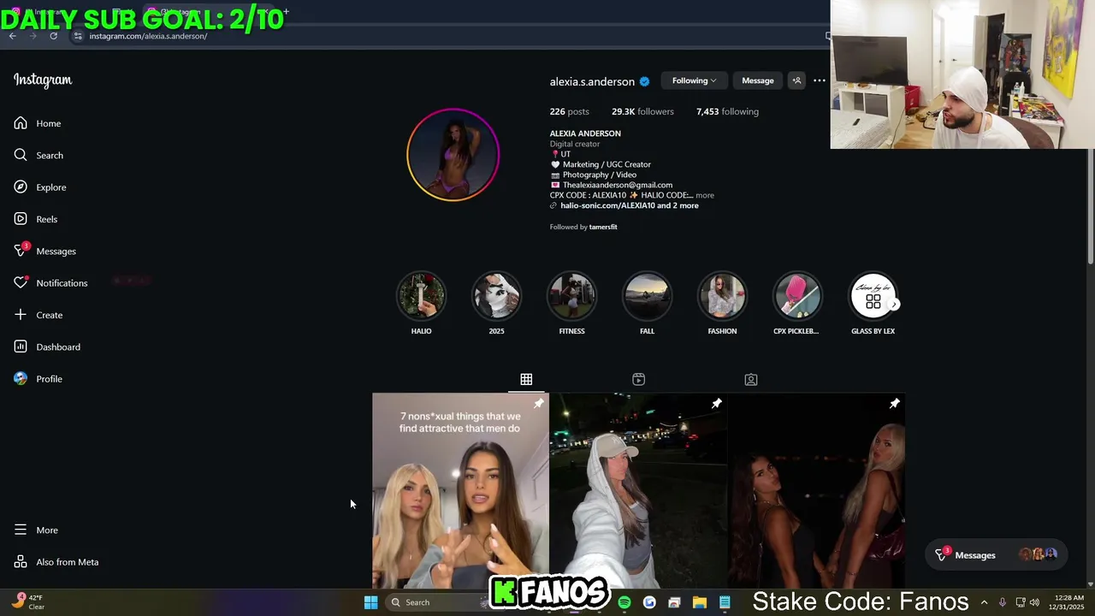Expand bio with the more link
This screenshot has height=616, width=1095.
point(704,195)
